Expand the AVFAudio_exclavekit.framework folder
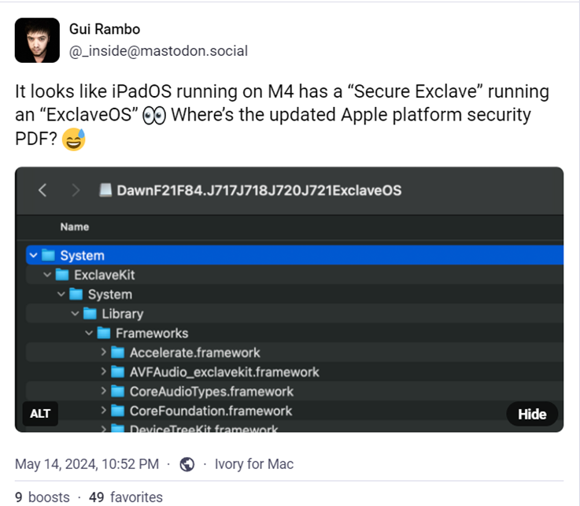 click(x=103, y=372)
